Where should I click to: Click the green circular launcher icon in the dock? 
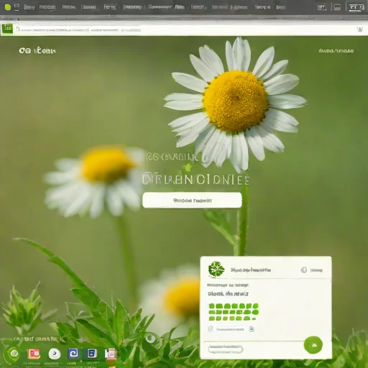[14, 354]
